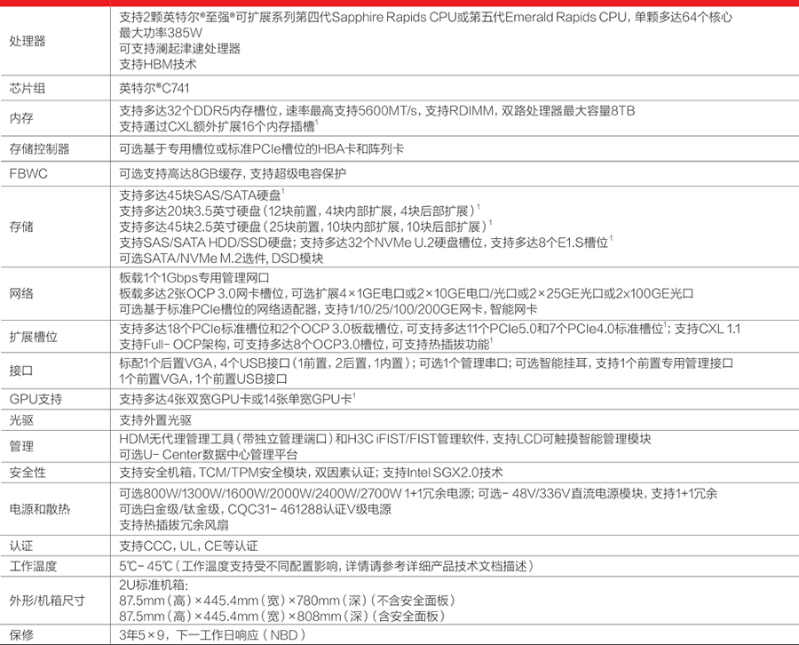Select the 3年5×9 下一工作日响应 warranty value
The height and width of the screenshot is (645, 799).
click(212, 635)
